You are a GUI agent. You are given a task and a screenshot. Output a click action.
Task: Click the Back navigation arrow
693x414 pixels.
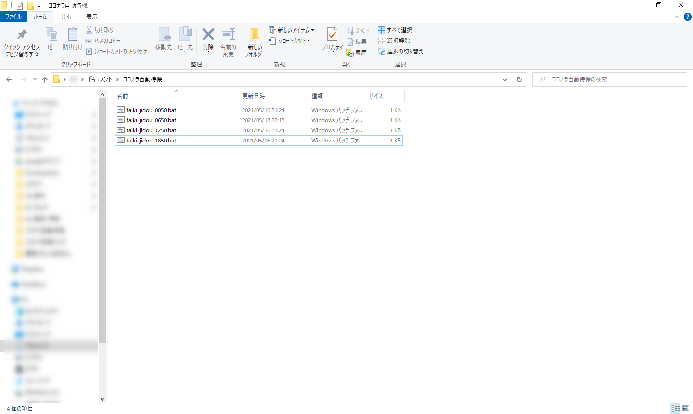(9, 79)
